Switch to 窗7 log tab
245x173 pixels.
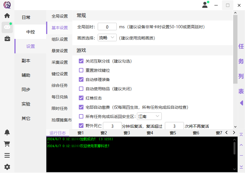pyautogui.click(x=219, y=133)
